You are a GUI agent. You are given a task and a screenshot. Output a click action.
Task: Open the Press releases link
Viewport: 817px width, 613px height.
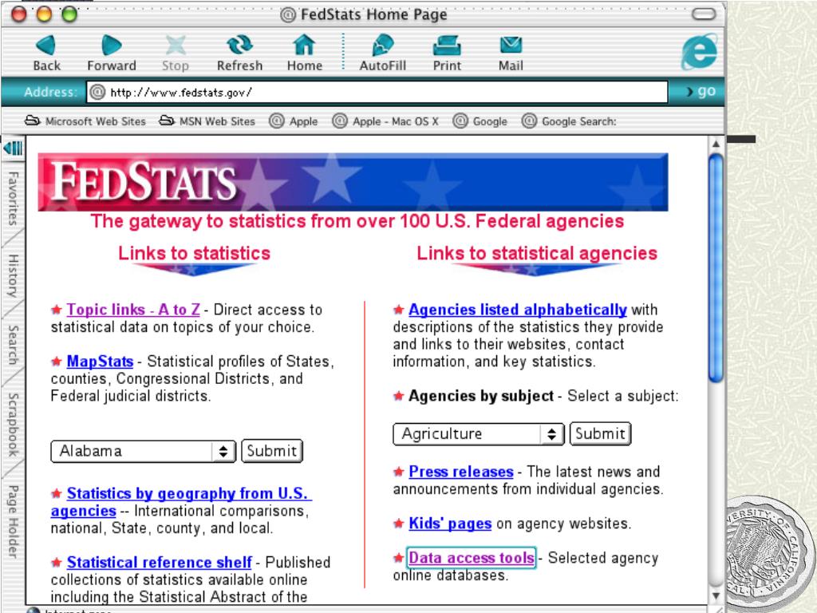pos(461,472)
